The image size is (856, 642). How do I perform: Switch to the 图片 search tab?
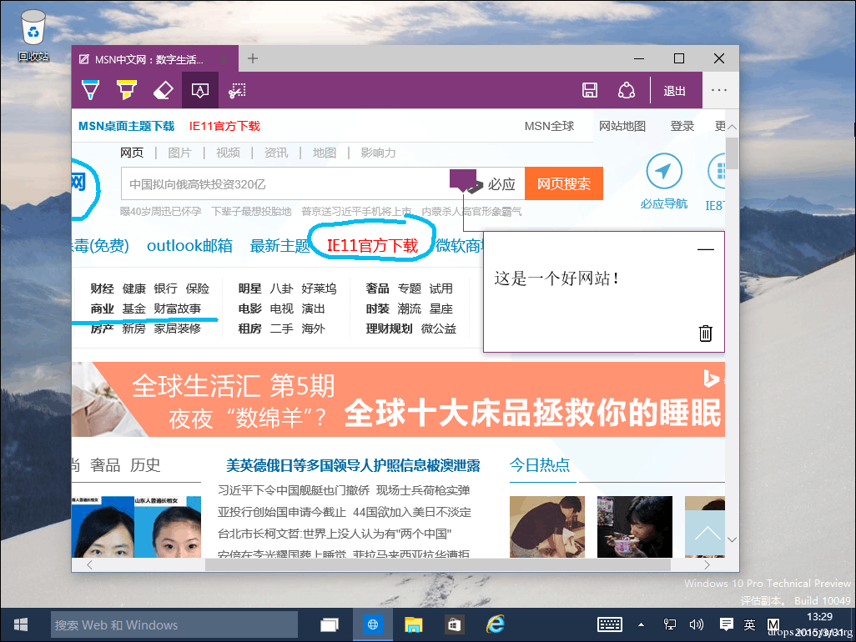pyautogui.click(x=179, y=153)
